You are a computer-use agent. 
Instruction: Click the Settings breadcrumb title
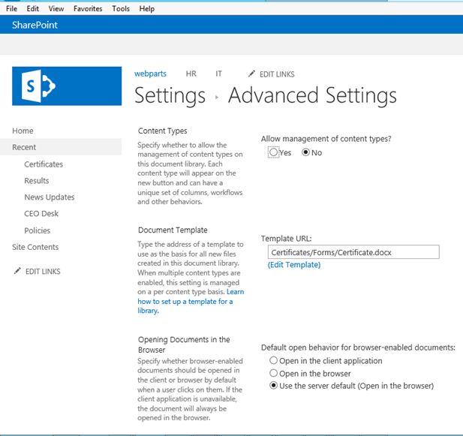[x=170, y=96]
